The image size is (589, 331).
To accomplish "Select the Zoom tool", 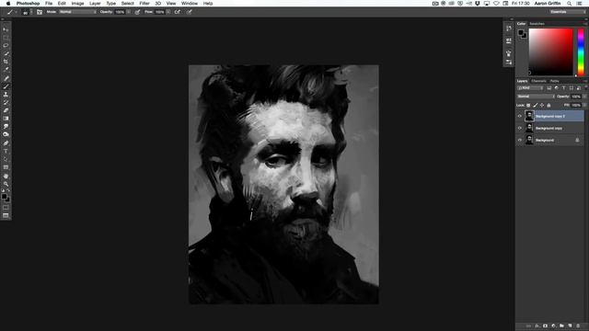I will pos(6,184).
